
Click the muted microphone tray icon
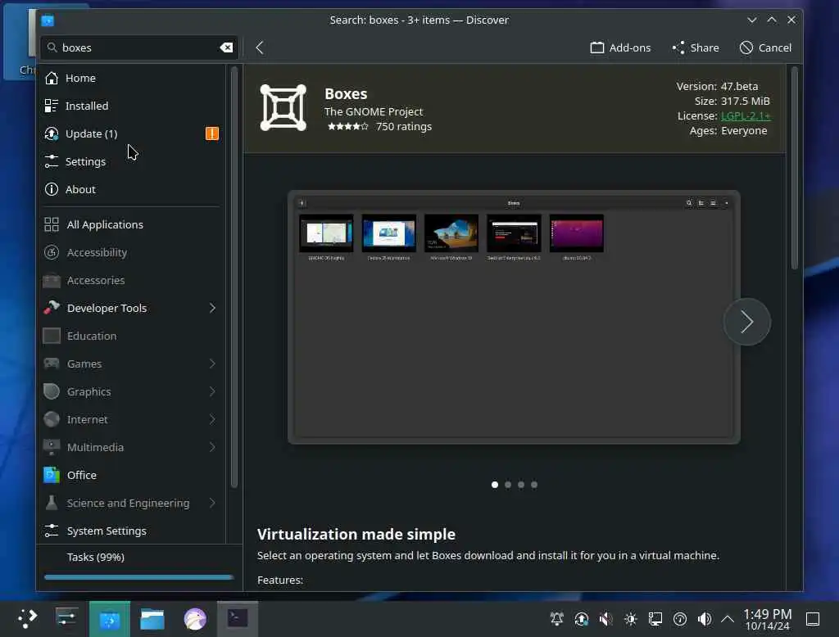pos(605,619)
